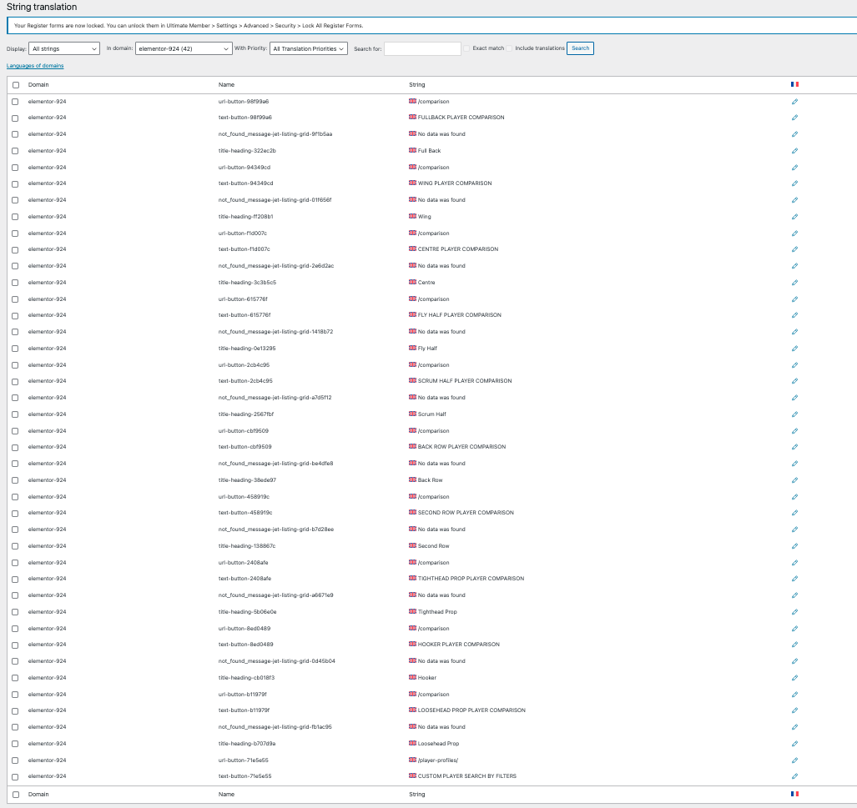Select row checkbox for url-button-98f99a6

(x=15, y=102)
